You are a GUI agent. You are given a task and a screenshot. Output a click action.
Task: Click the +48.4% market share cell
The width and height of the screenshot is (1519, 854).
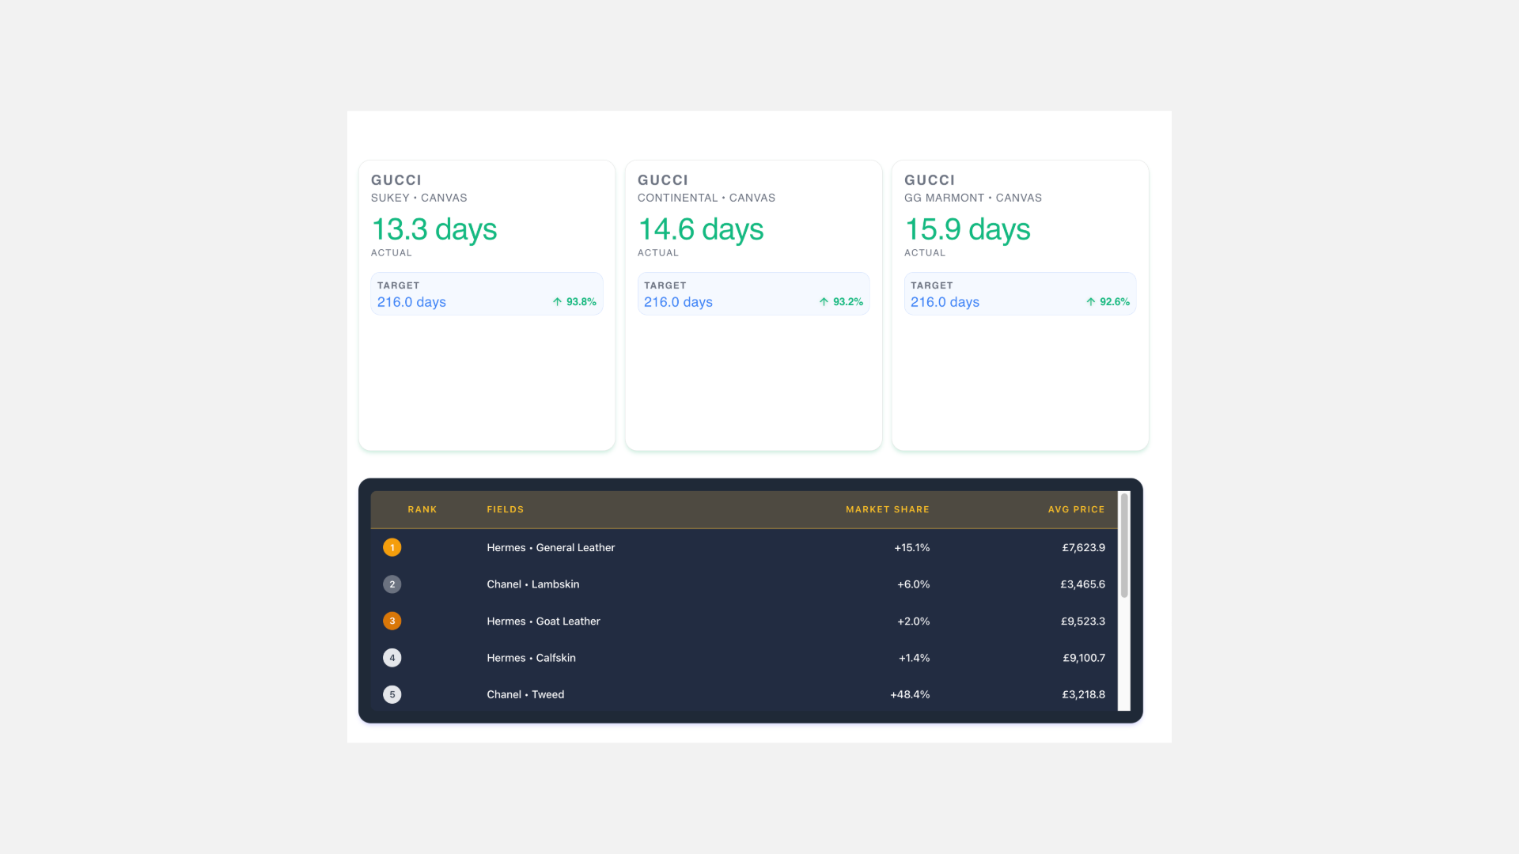click(910, 694)
